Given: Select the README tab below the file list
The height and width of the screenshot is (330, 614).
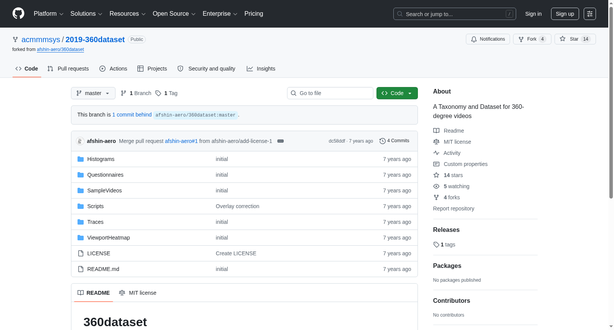Looking at the screenshot, I should click(x=93, y=293).
